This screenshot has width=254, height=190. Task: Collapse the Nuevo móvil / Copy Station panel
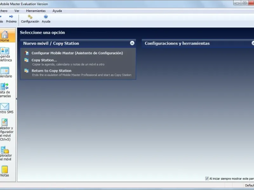132,43
